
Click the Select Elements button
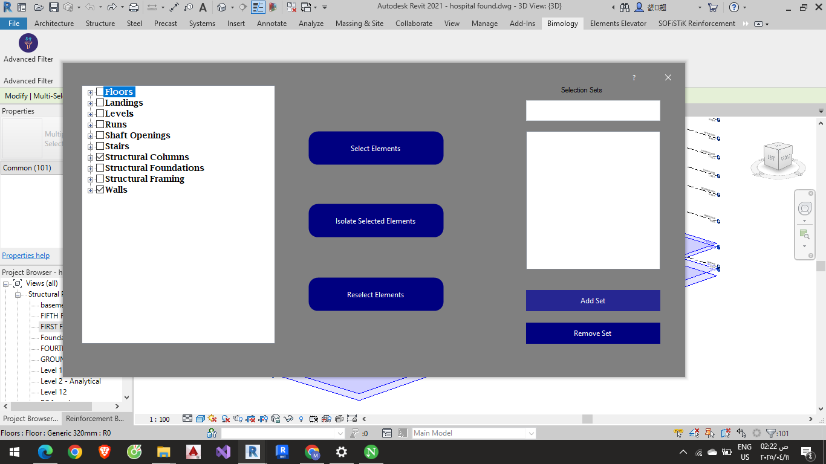coord(376,148)
